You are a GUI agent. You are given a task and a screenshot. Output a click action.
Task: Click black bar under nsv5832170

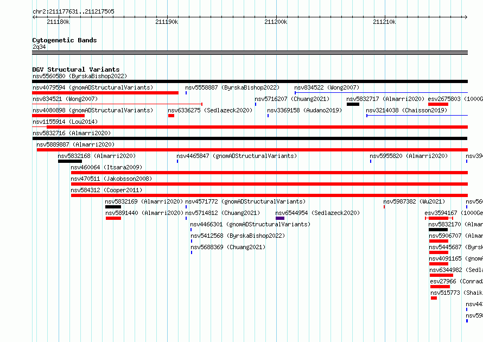point(438,230)
